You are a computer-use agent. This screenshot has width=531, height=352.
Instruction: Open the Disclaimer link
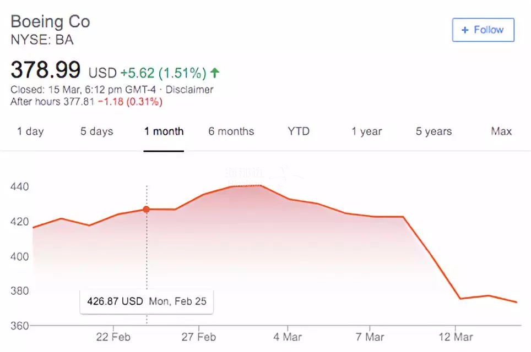[x=189, y=90]
